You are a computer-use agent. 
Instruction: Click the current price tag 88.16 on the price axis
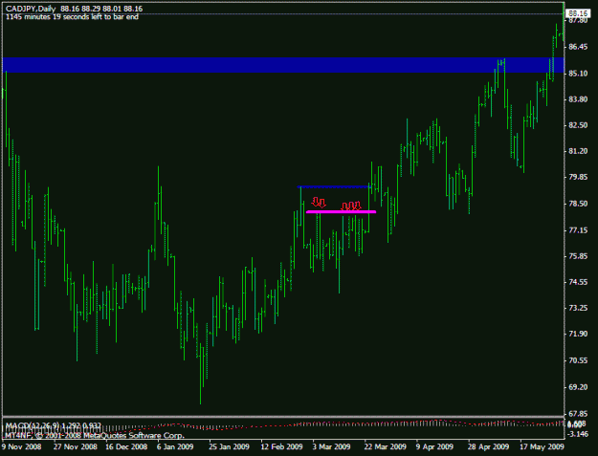pyautogui.click(x=577, y=13)
